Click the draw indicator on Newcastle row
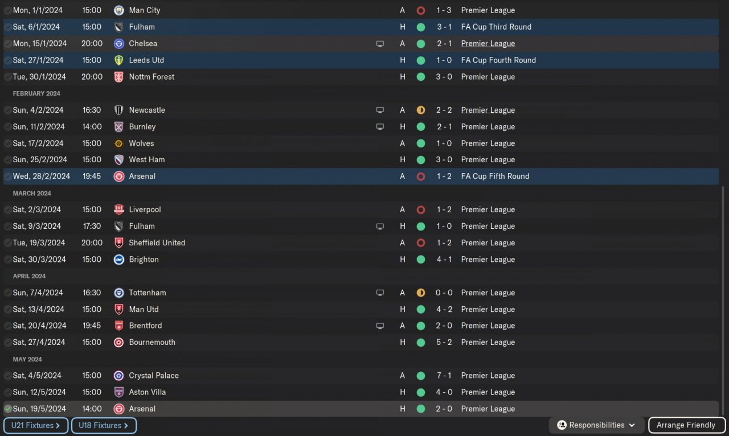729x436 pixels. (x=421, y=110)
